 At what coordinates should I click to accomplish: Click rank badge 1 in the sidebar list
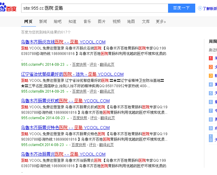point(211,58)
